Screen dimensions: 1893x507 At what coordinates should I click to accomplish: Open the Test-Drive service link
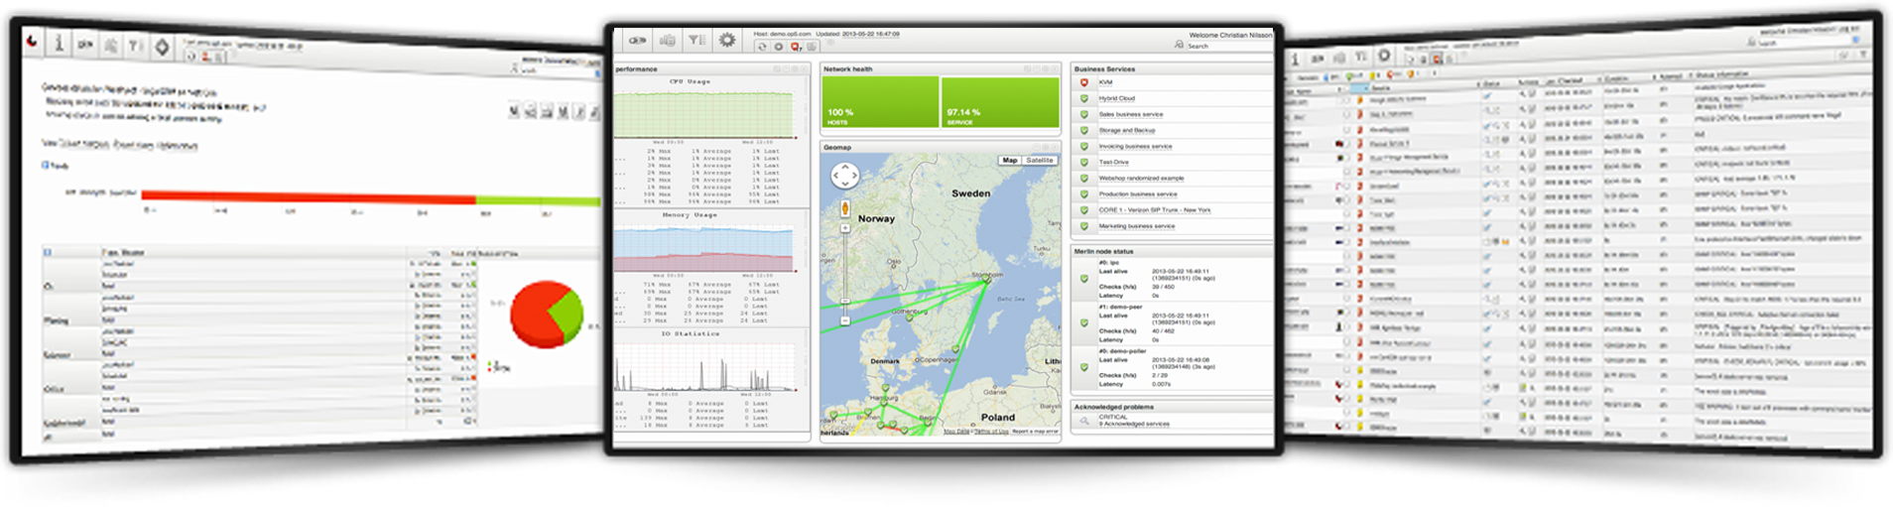pos(1113,162)
